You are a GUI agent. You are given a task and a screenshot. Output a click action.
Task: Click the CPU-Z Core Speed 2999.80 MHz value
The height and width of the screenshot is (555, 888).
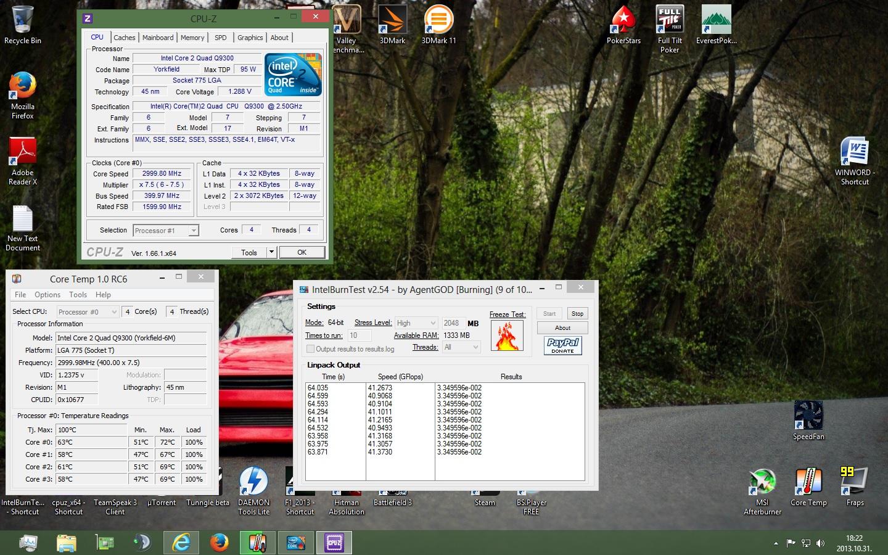[162, 174]
